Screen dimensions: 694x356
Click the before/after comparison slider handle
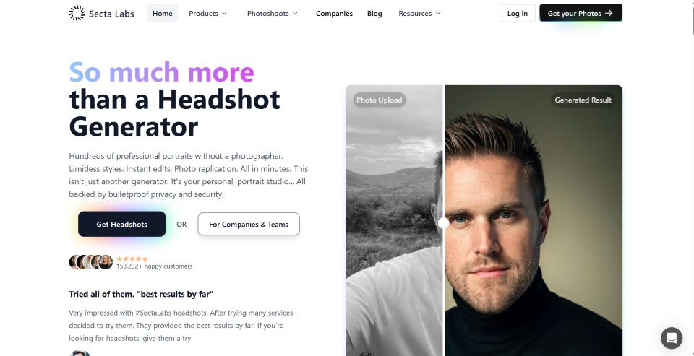[443, 223]
